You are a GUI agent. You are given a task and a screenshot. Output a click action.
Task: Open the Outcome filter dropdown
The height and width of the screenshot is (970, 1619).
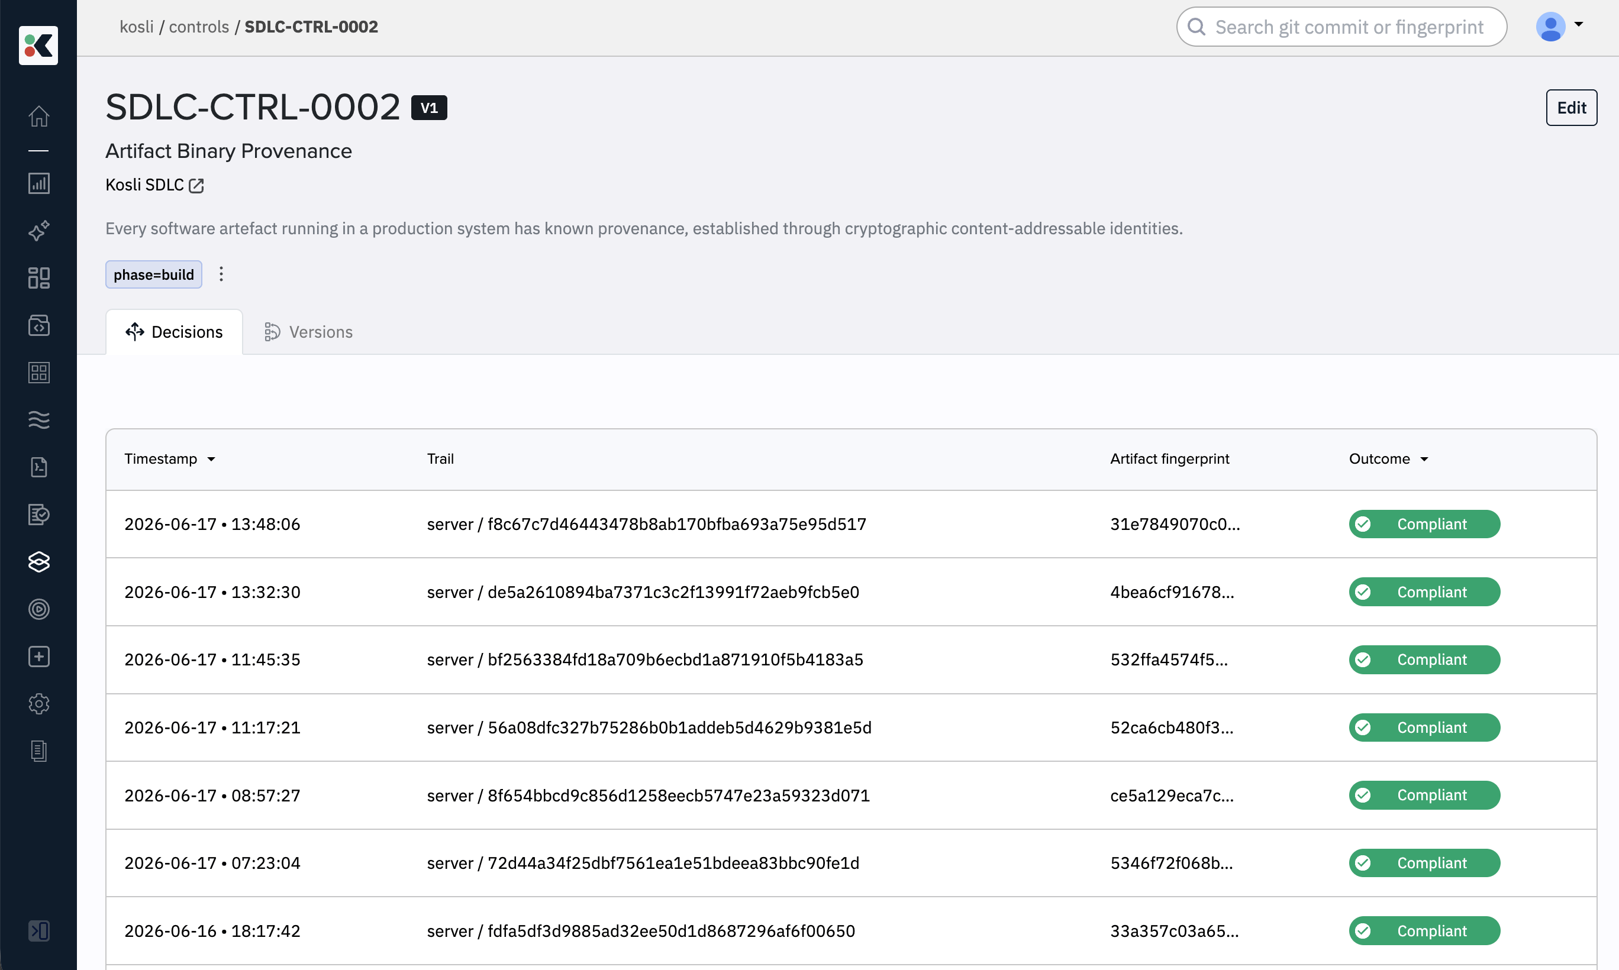(x=1424, y=460)
